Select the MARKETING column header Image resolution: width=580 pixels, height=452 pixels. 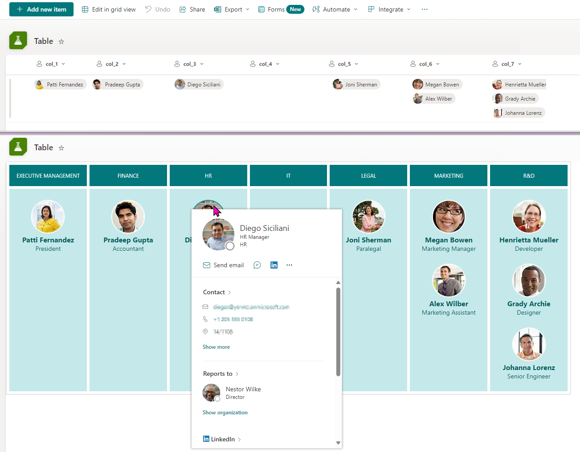pyautogui.click(x=448, y=175)
